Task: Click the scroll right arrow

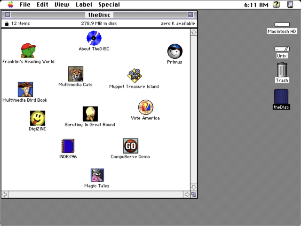Action: coord(187,194)
